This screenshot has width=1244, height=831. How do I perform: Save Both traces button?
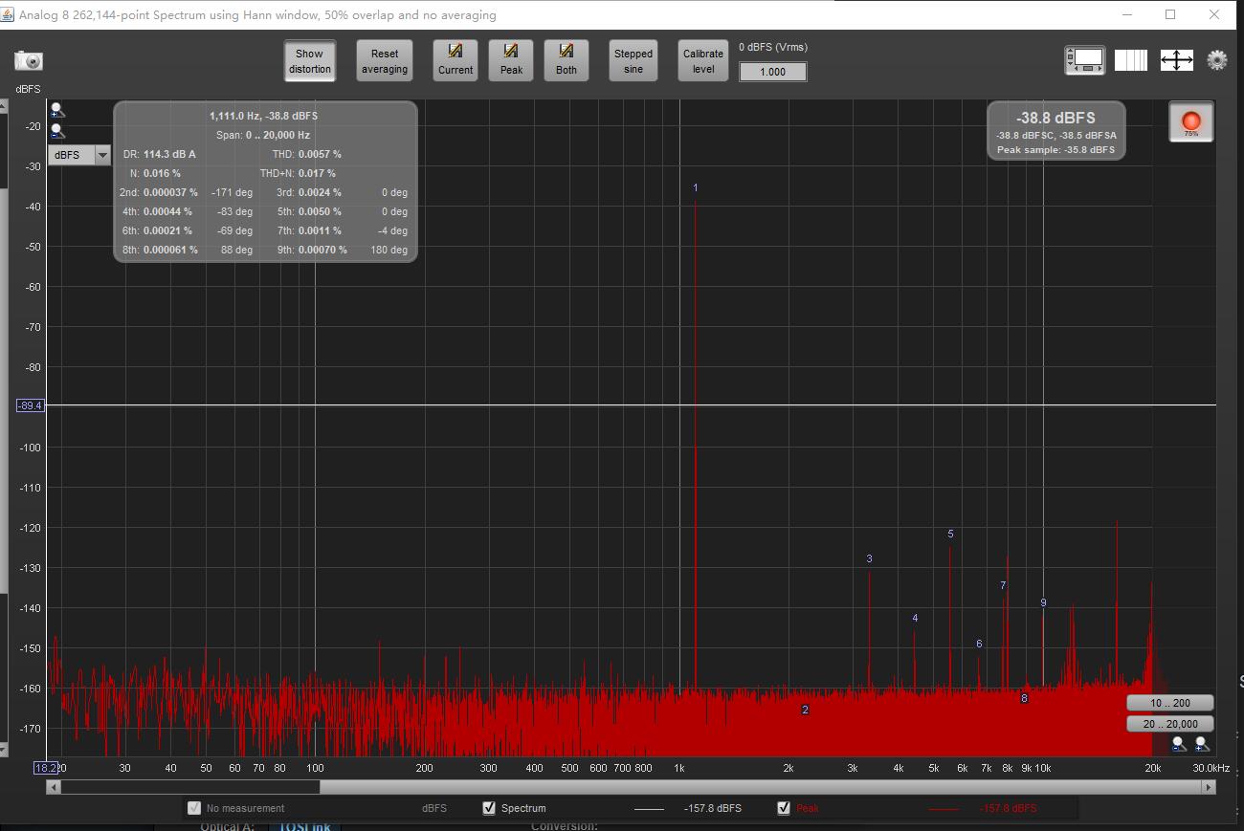[566, 60]
